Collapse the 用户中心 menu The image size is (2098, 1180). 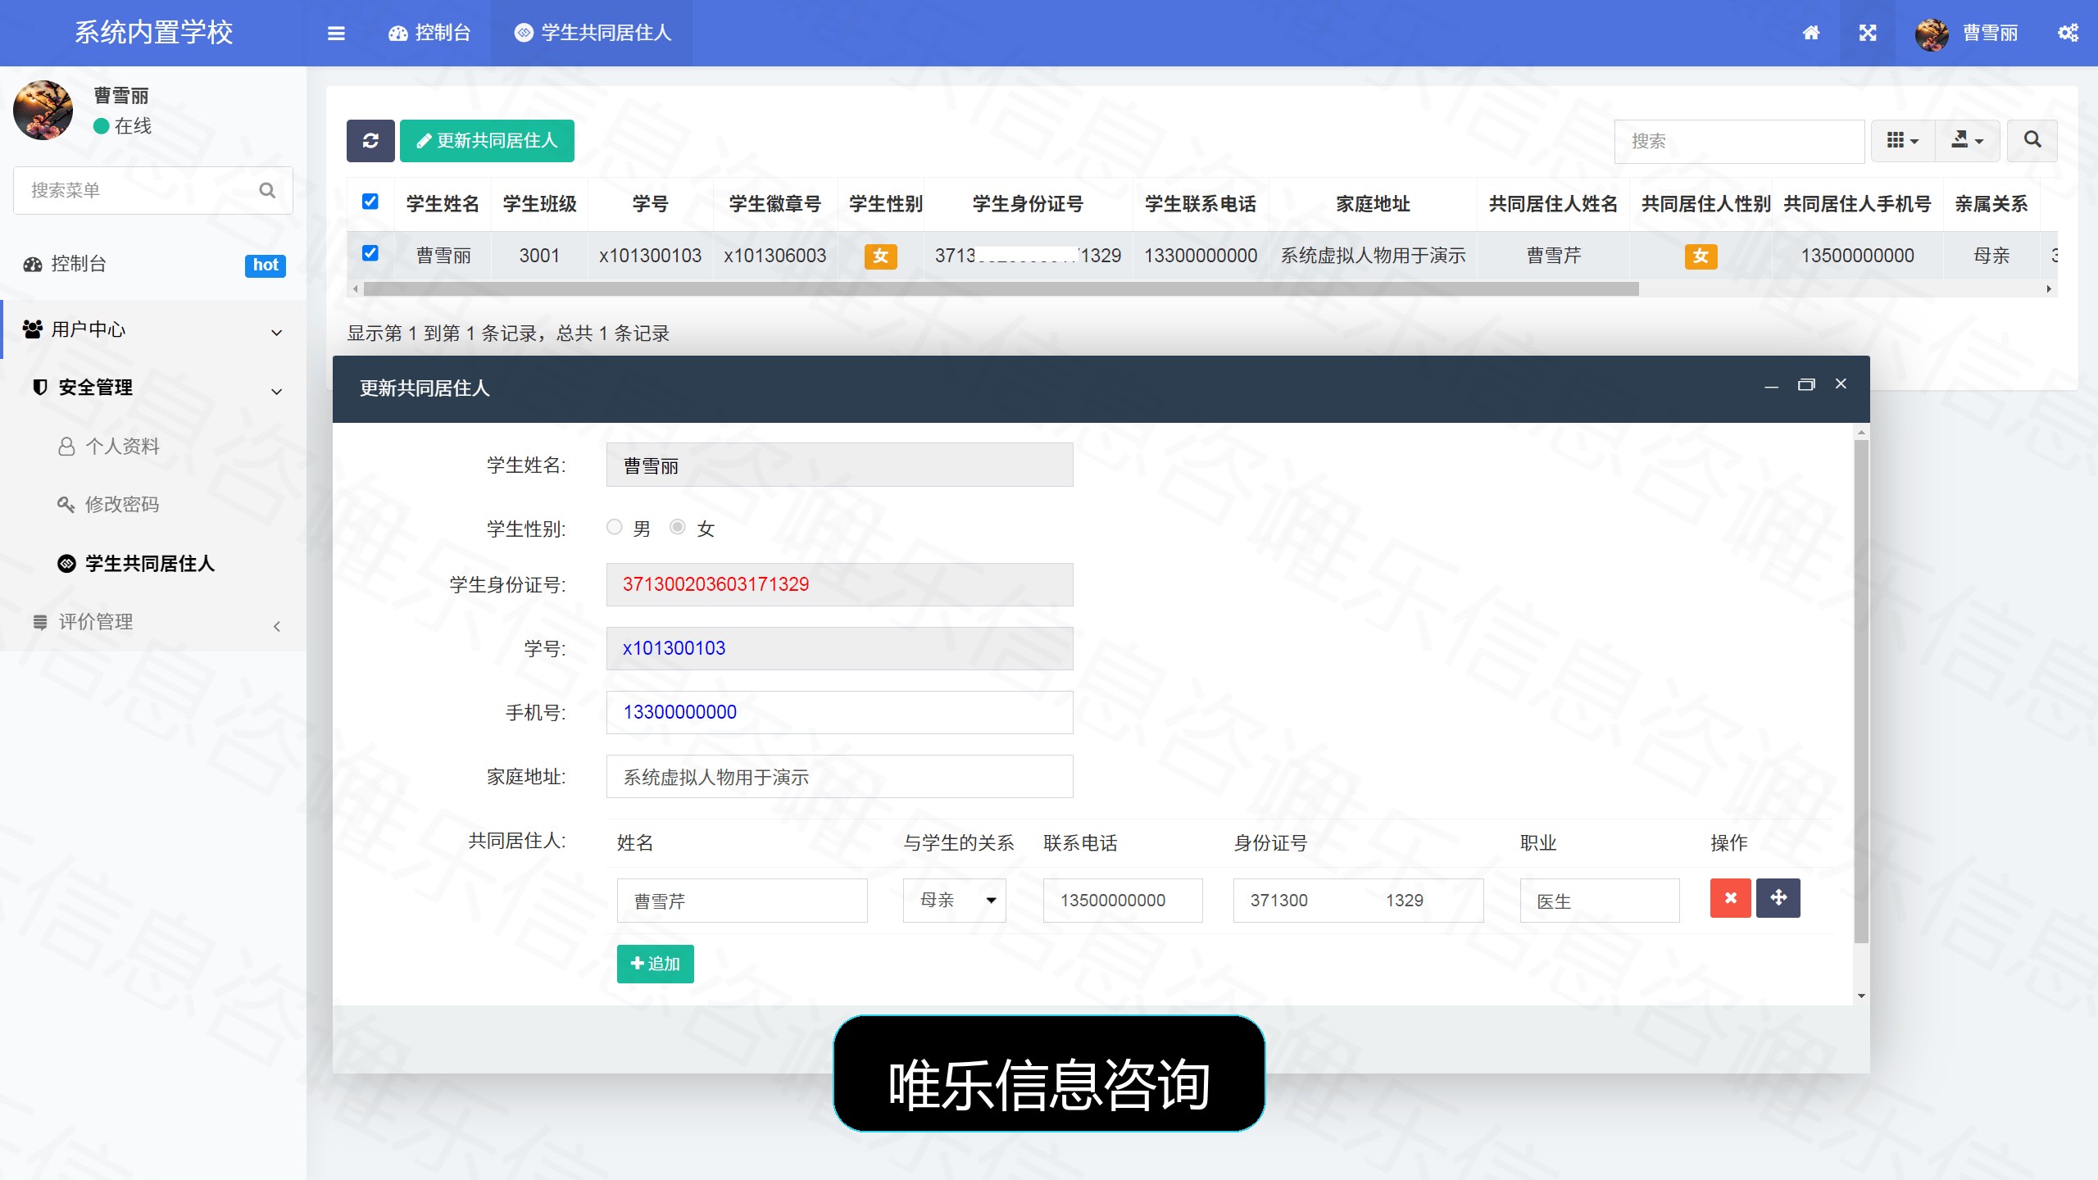coord(153,329)
